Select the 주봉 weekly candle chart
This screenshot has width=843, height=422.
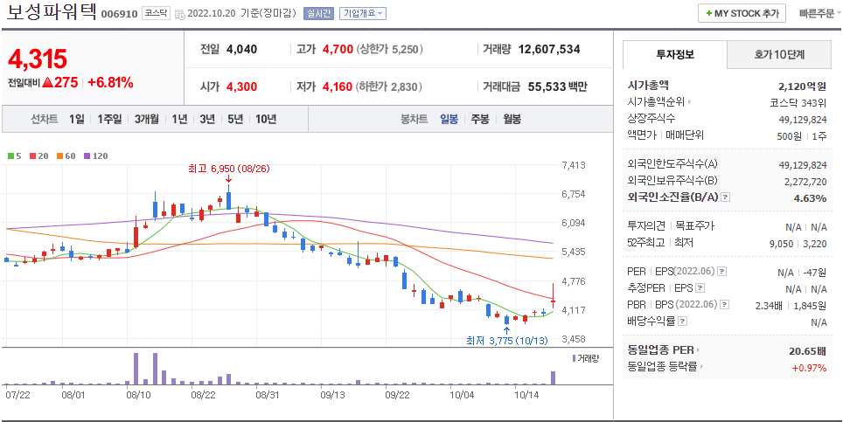click(x=480, y=119)
